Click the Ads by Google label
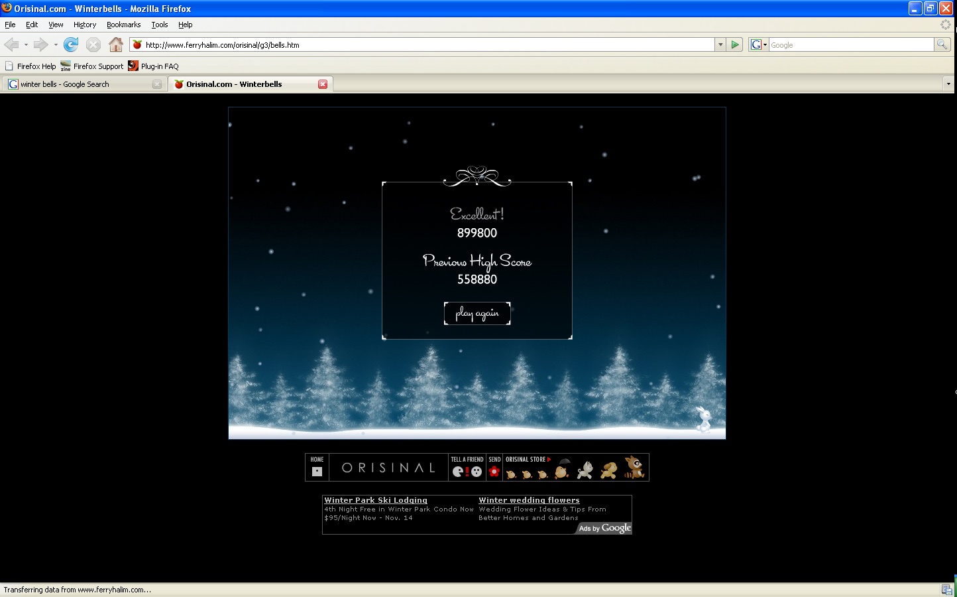 point(604,528)
